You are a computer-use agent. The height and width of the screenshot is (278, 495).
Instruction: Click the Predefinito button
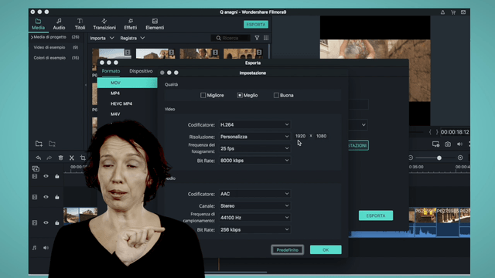[287, 250]
